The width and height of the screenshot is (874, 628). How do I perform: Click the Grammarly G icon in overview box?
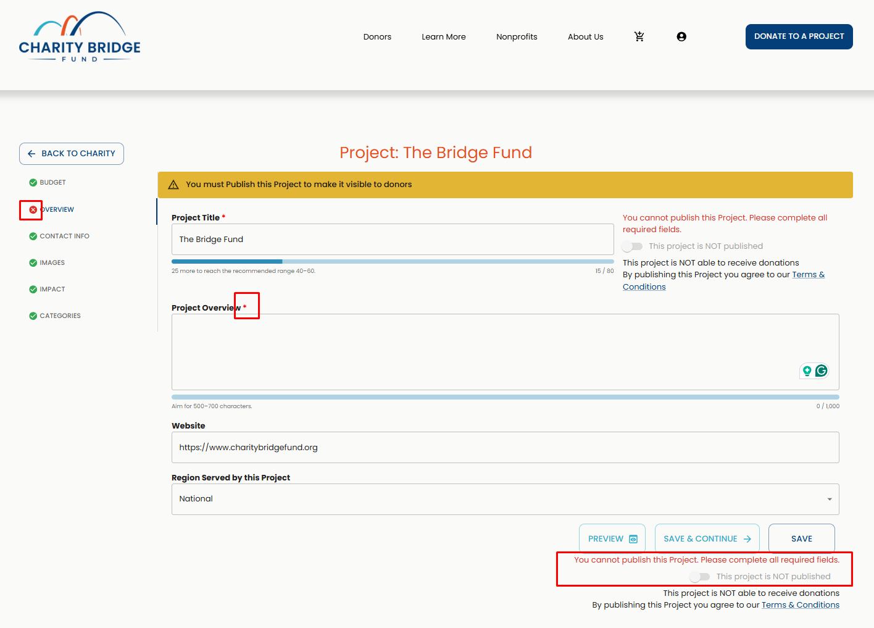822,371
